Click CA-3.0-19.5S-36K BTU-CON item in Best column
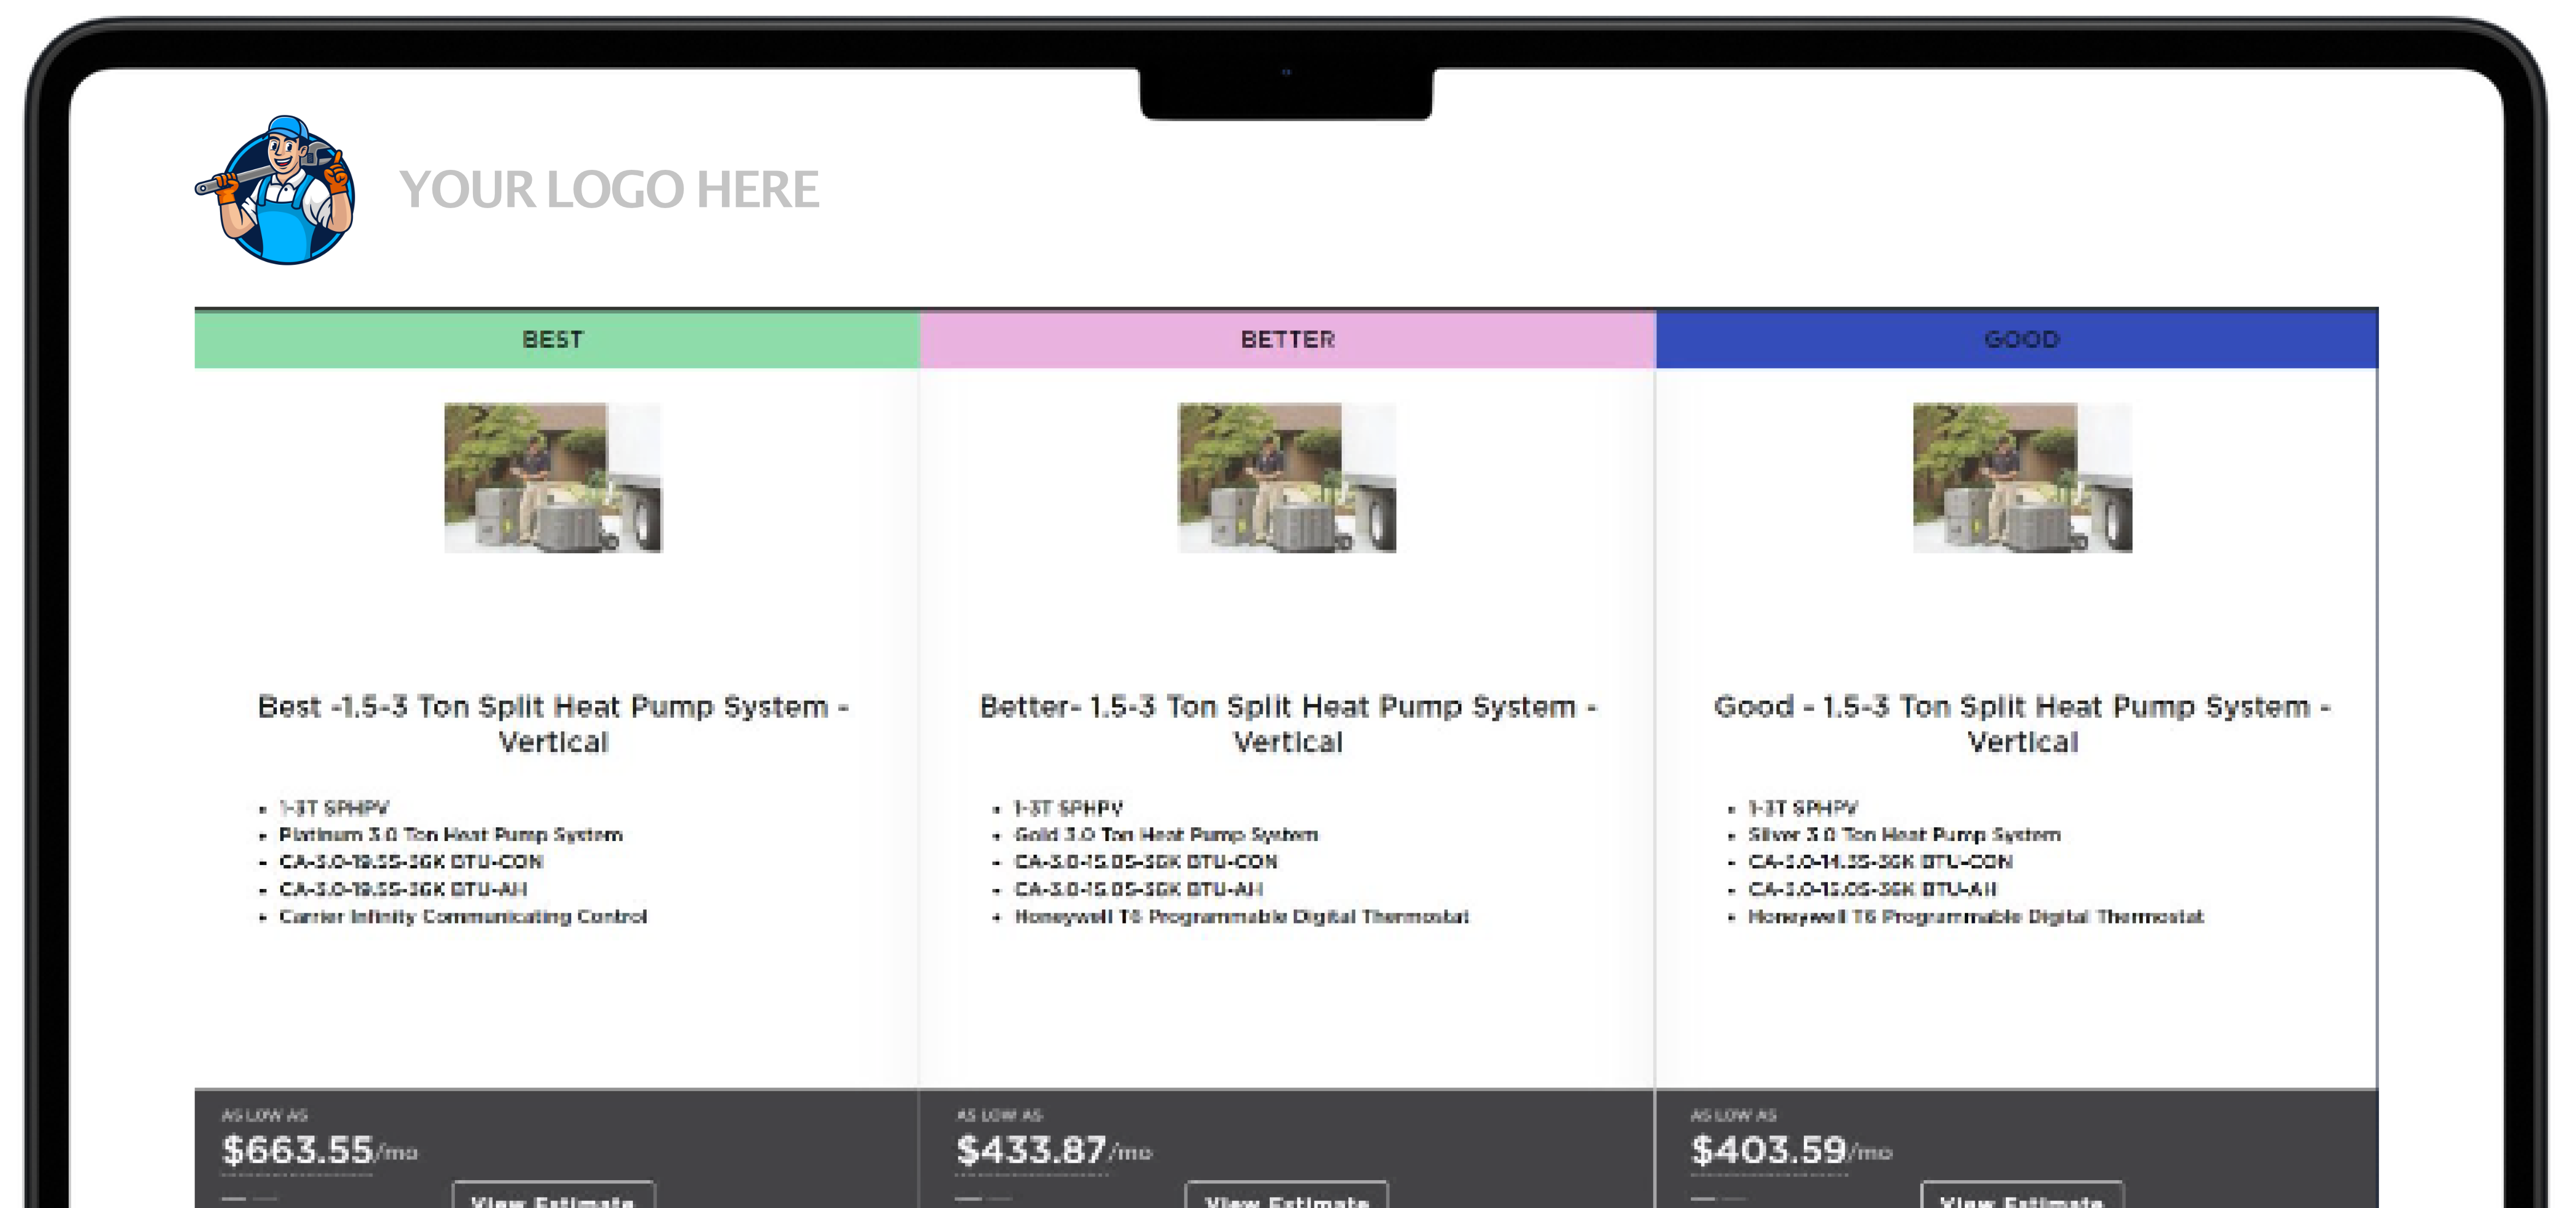Screen dimensions: 2576x1208 tap(411, 862)
